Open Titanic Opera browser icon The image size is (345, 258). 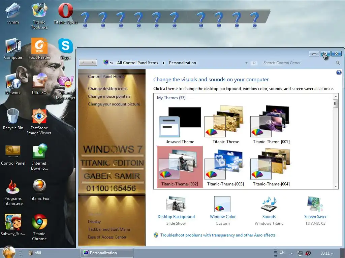pos(66,13)
